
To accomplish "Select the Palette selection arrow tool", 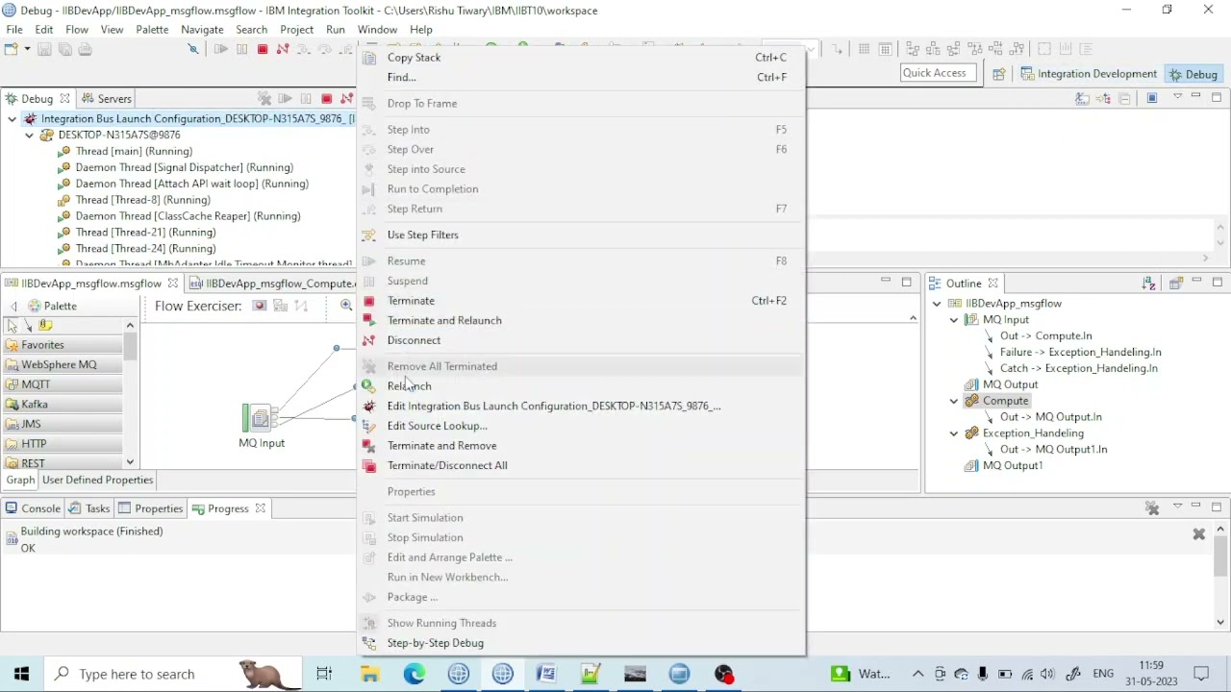I will pos(13,326).
